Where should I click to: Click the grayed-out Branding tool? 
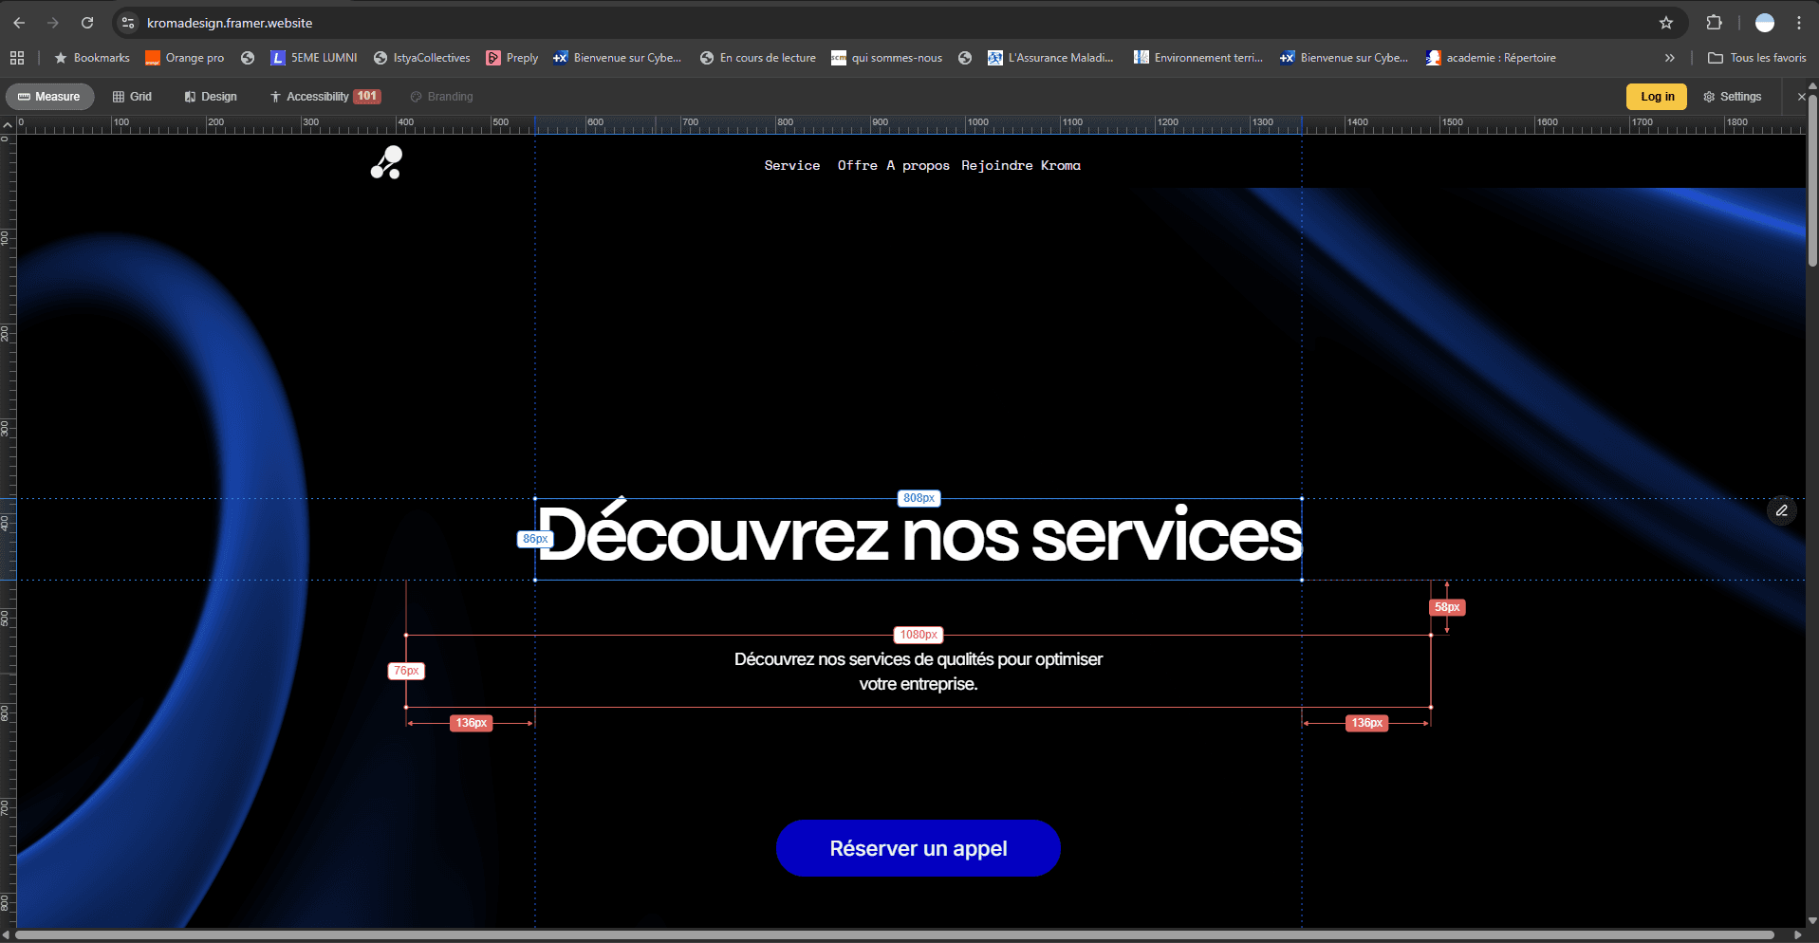click(440, 96)
